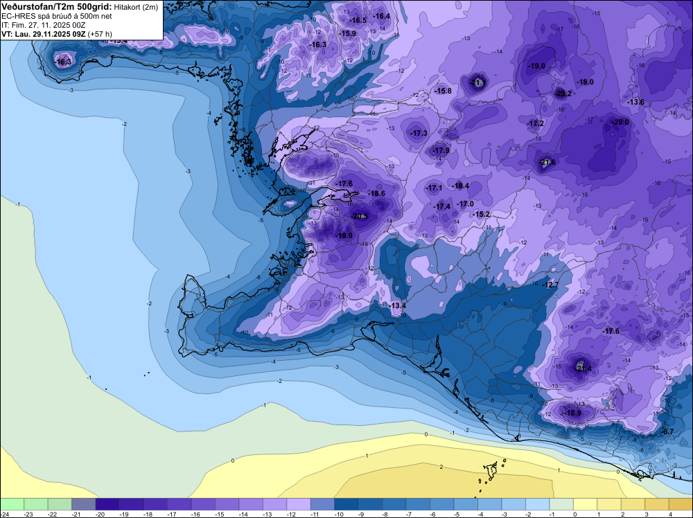
Task: Click the -21.1 temperature label
Action: [x=477, y=82]
